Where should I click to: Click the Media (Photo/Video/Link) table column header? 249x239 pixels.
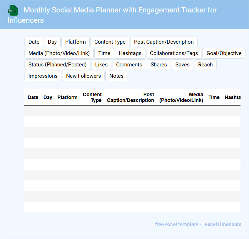[181, 97]
